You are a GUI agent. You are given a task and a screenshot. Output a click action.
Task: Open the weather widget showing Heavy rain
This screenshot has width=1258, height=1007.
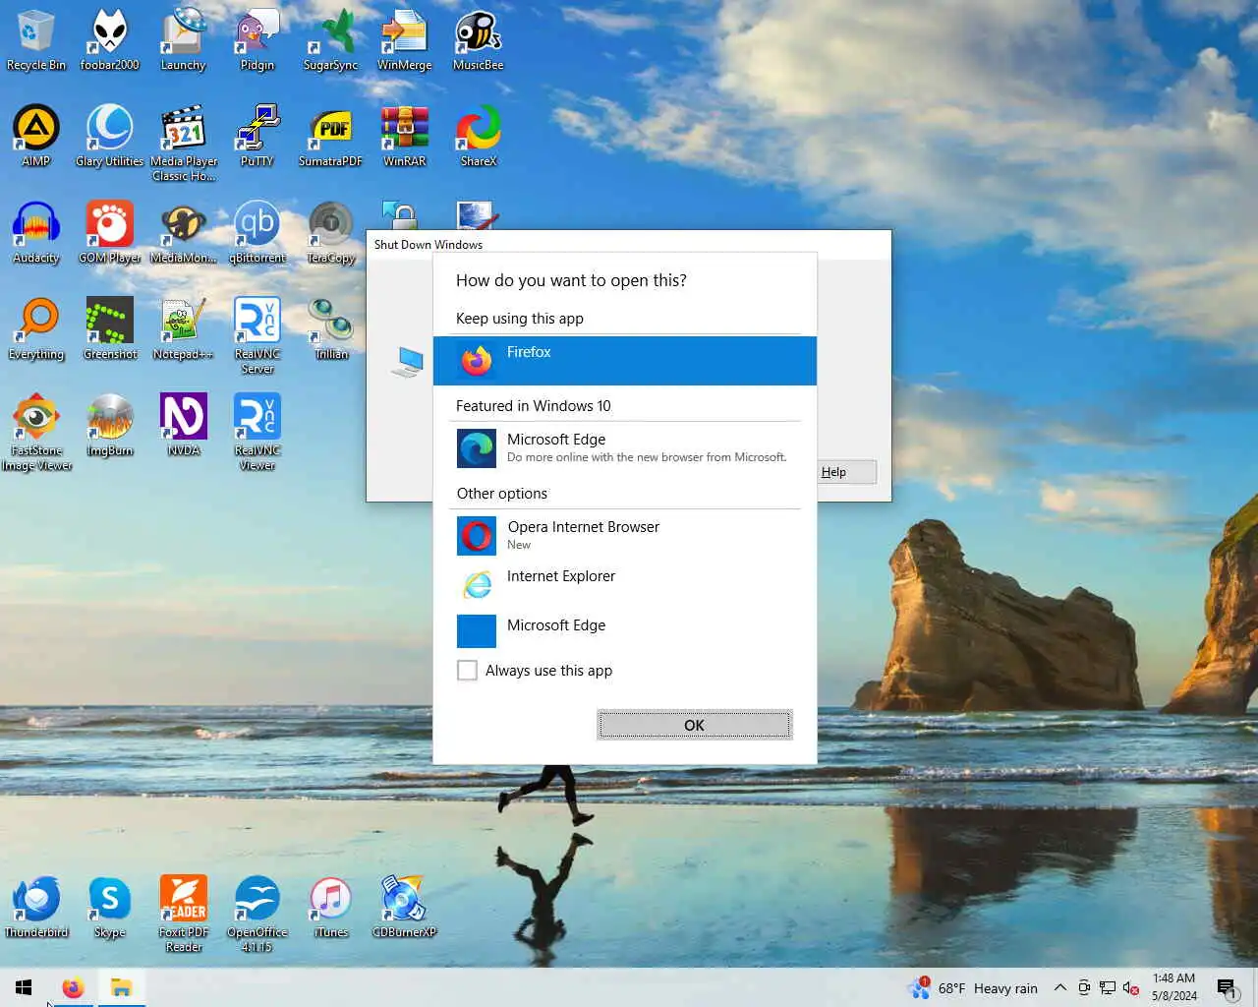coord(973,988)
